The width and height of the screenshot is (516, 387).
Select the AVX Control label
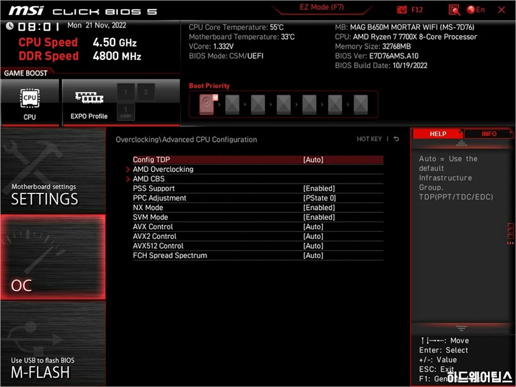pos(153,226)
